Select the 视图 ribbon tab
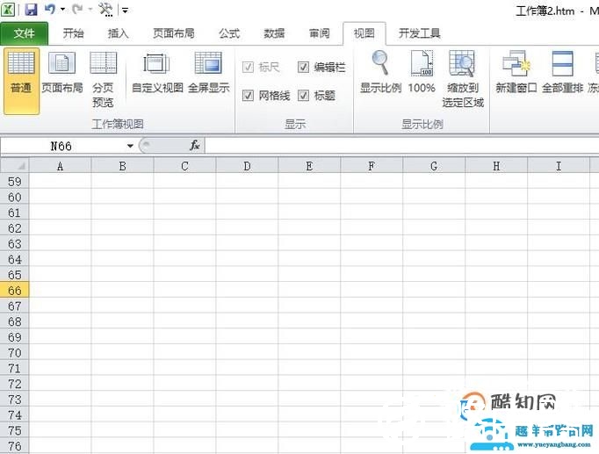 click(364, 33)
